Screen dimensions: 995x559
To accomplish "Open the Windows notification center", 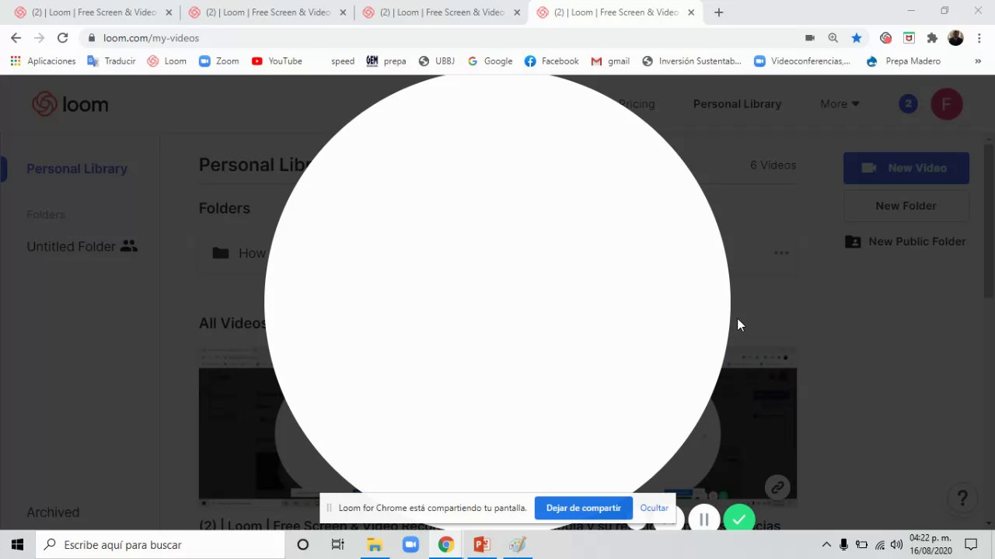I will point(971,545).
